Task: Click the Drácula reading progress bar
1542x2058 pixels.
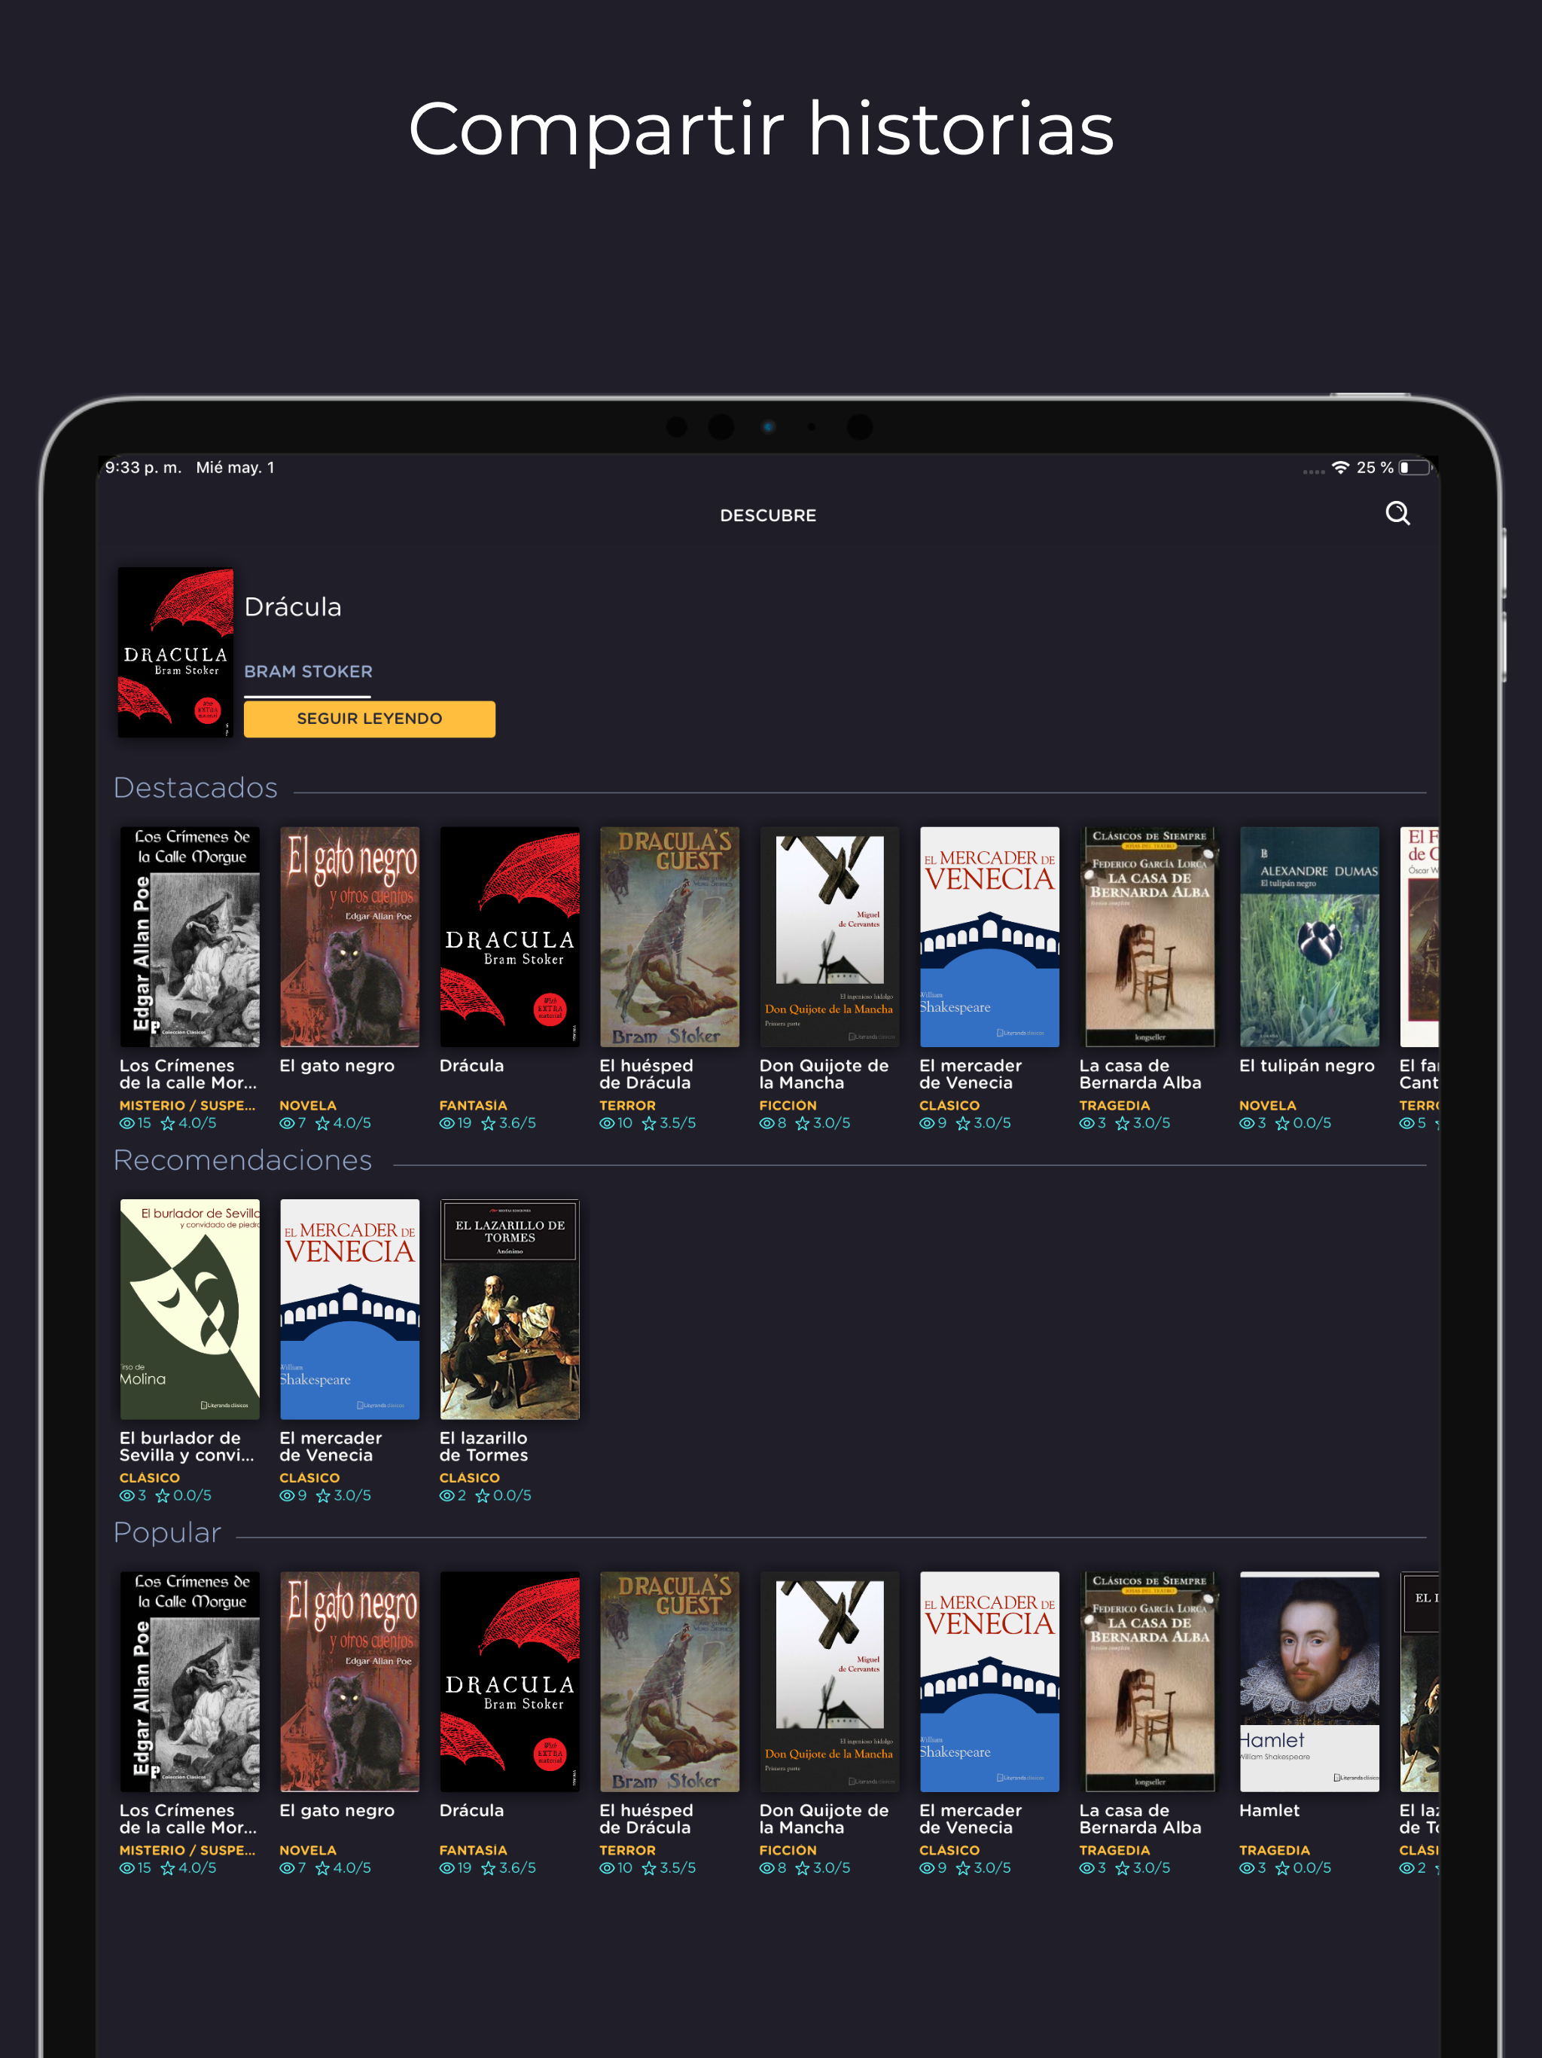Action: click(307, 696)
